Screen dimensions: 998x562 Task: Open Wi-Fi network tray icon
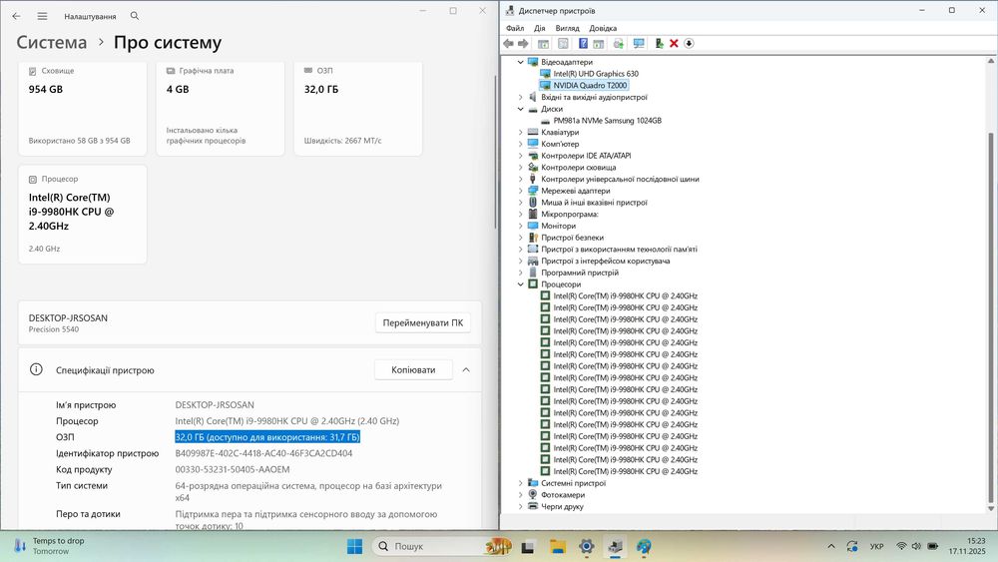pyautogui.click(x=901, y=546)
